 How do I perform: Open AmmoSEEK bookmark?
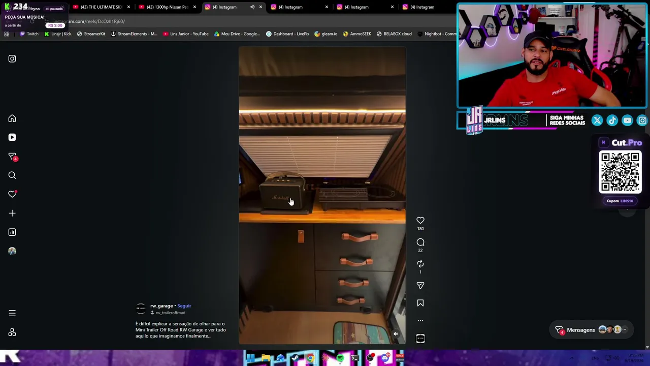(357, 34)
